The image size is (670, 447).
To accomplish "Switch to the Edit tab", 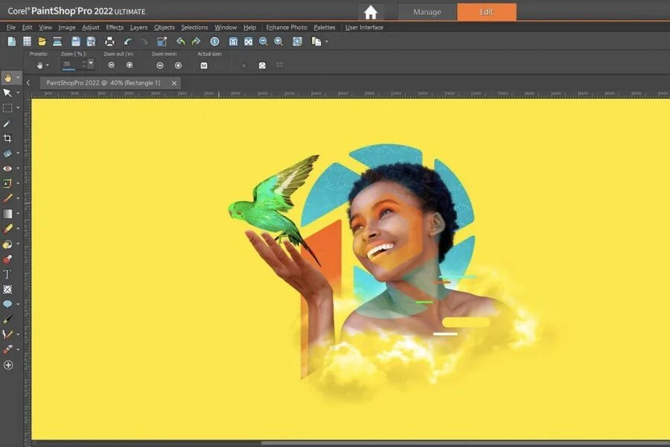I will 486,12.
